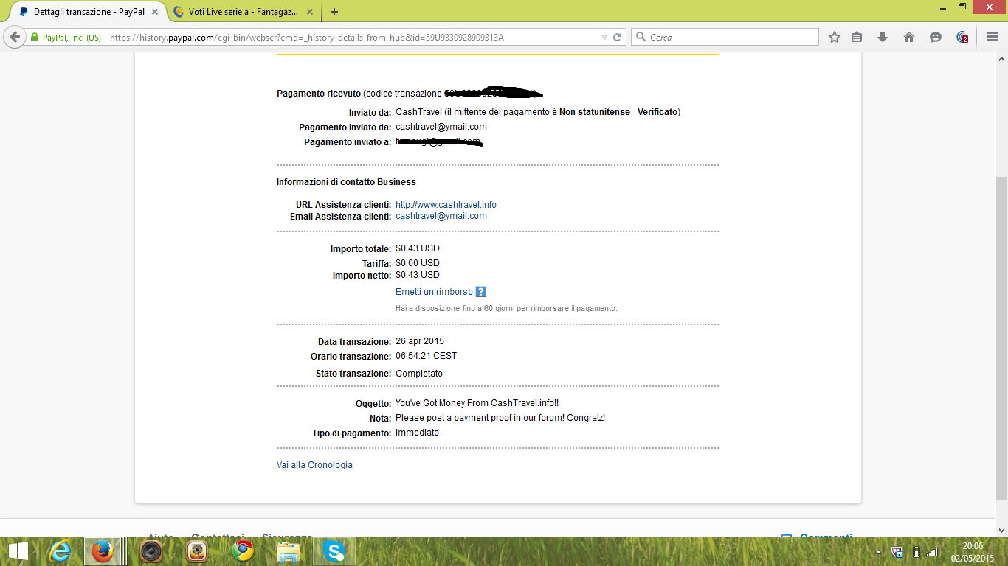This screenshot has width=1008, height=566.
Task: Bookmark this page with the star icon
Action: [835, 37]
